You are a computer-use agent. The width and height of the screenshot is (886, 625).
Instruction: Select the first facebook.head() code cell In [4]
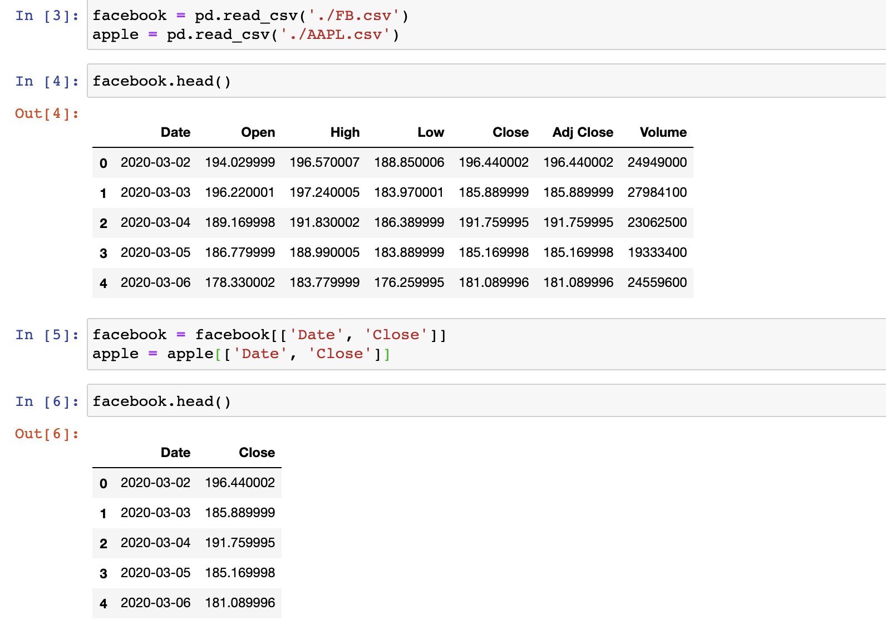pyautogui.click(x=486, y=81)
